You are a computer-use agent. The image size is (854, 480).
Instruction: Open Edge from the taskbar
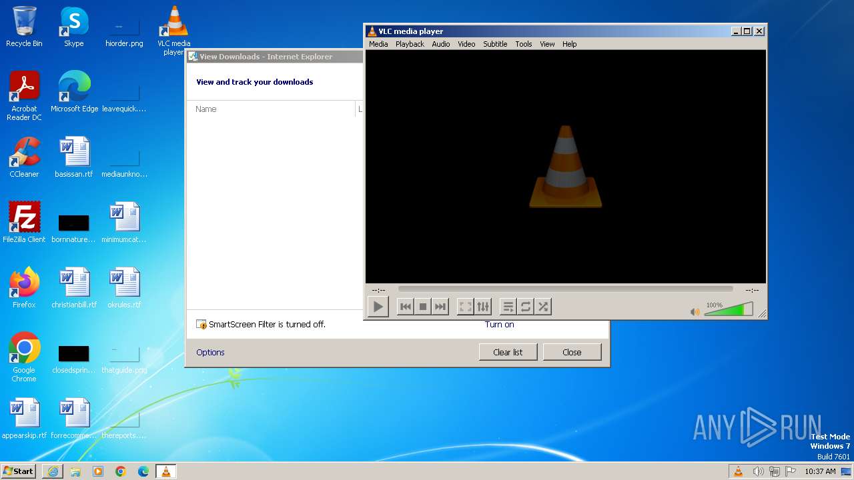point(143,471)
